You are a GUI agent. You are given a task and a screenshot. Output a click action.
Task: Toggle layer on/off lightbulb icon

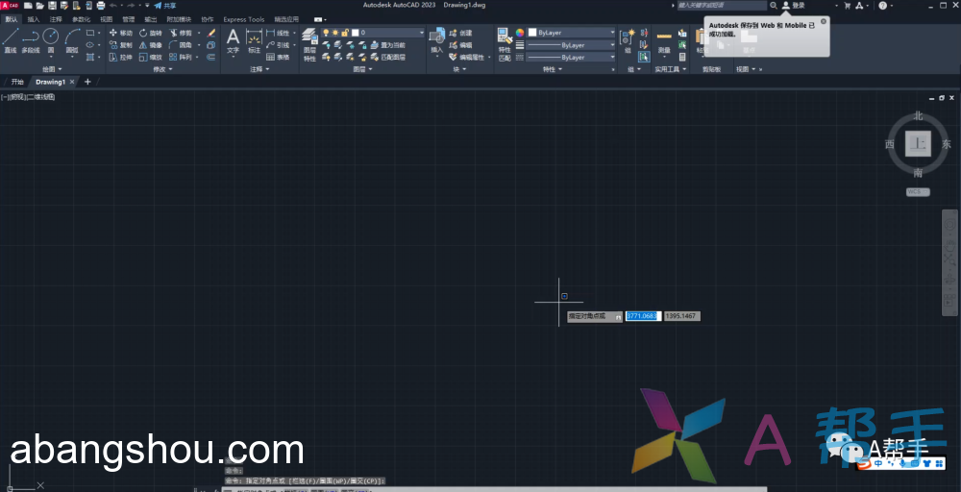(x=326, y=33)
